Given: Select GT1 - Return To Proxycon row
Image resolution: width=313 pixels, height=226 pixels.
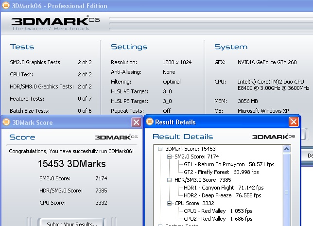Looking at the screenshot, I should tap(229, 164).
